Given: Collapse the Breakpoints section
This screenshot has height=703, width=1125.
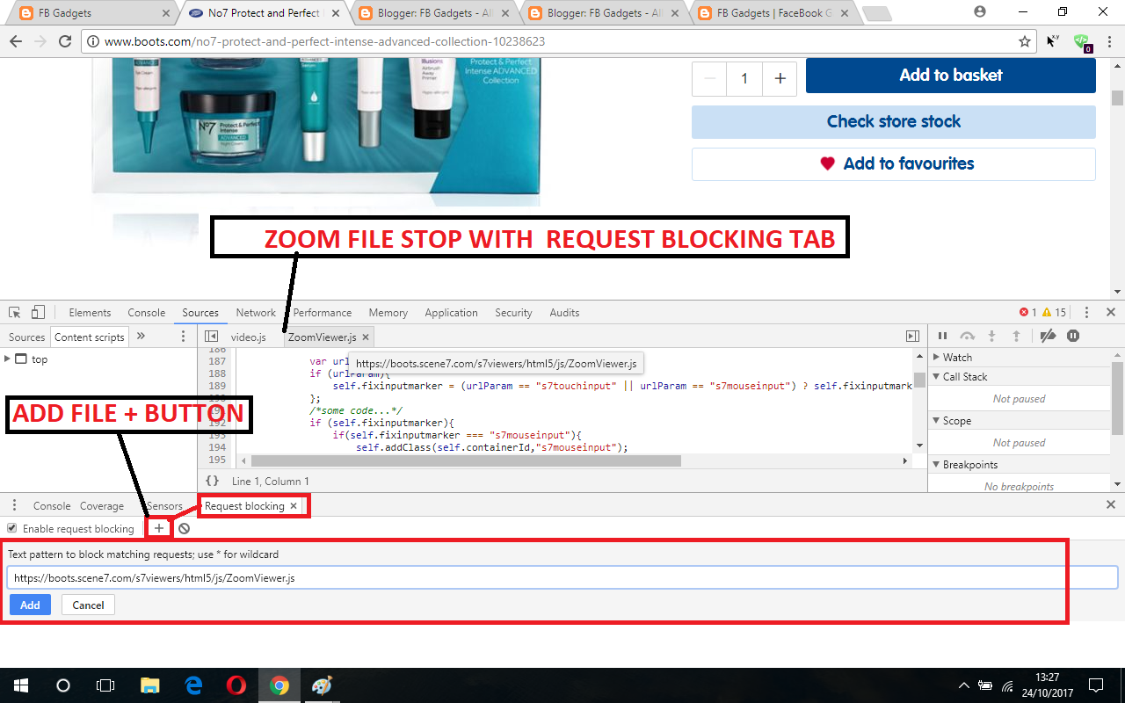Looking at the screenshot, I should coord(937,464).
